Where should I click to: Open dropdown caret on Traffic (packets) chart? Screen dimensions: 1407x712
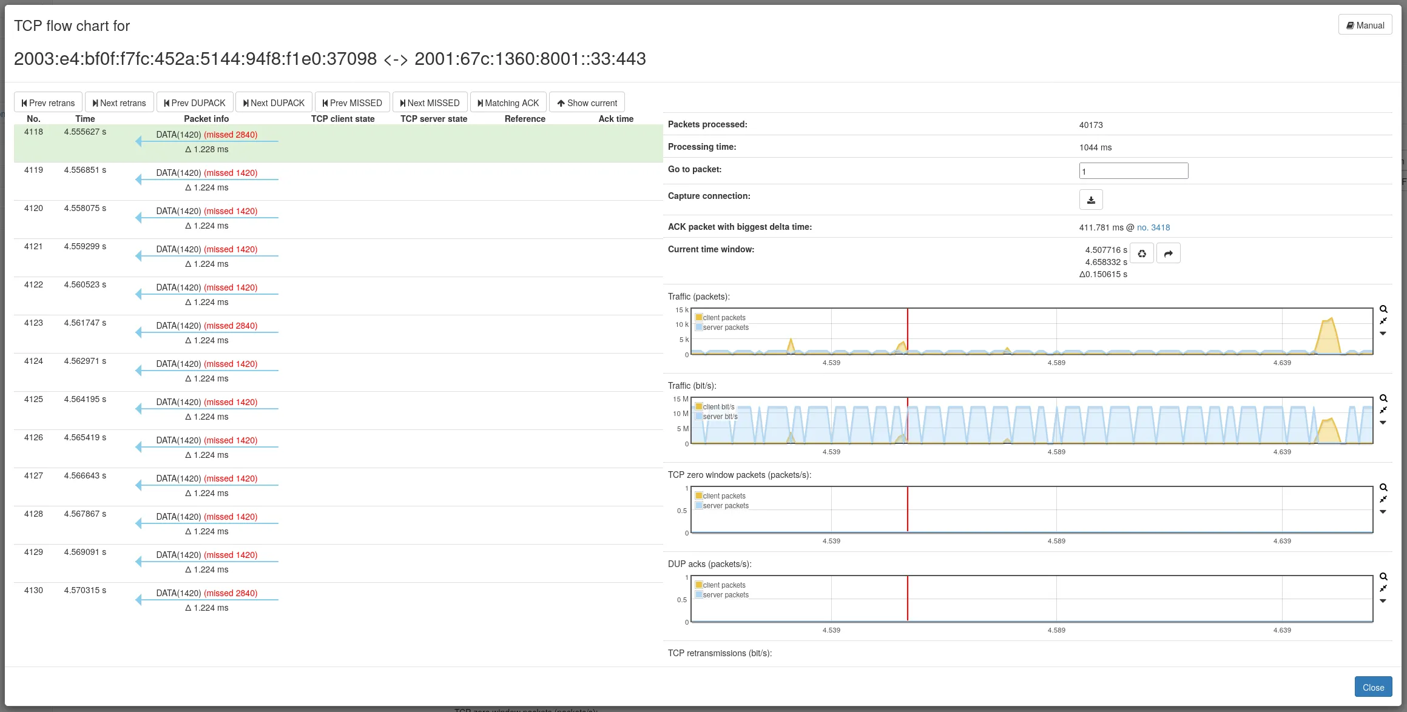(x=1383, y=334)
